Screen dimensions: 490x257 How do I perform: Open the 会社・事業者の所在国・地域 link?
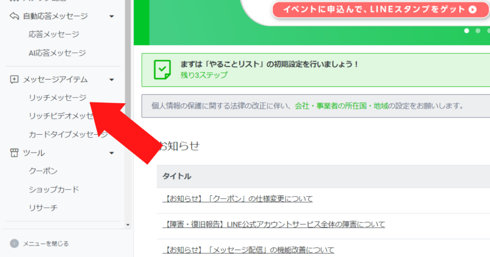coord(341,106)
